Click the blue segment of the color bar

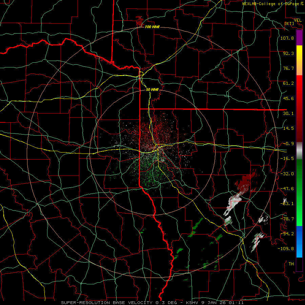click(299, 242)
